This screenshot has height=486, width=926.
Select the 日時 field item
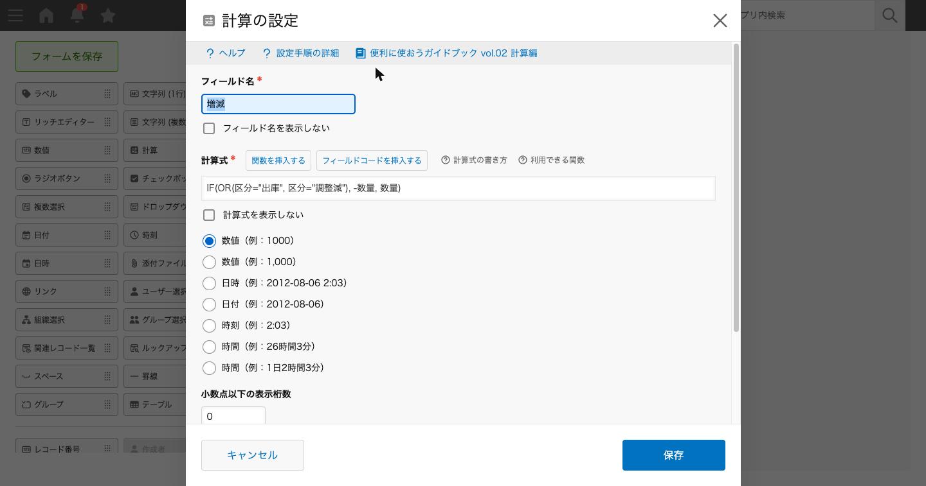[67, 263]
